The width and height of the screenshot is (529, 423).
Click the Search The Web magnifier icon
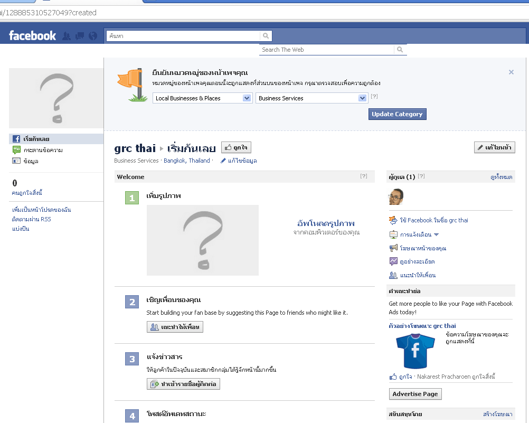pos(400,50)
